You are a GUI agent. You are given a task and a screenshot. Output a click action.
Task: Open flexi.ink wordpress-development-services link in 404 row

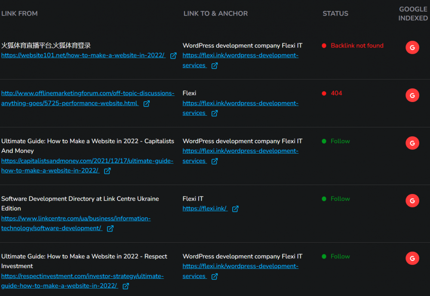click(x=240, y=108)
